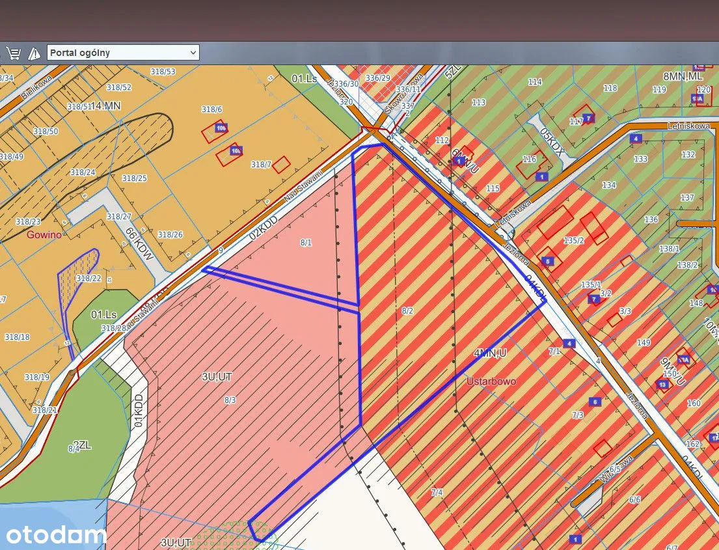Select address marker 6 near parcel 7/3
The height and width of the screenshot is (550, 719).
[593, 402]
